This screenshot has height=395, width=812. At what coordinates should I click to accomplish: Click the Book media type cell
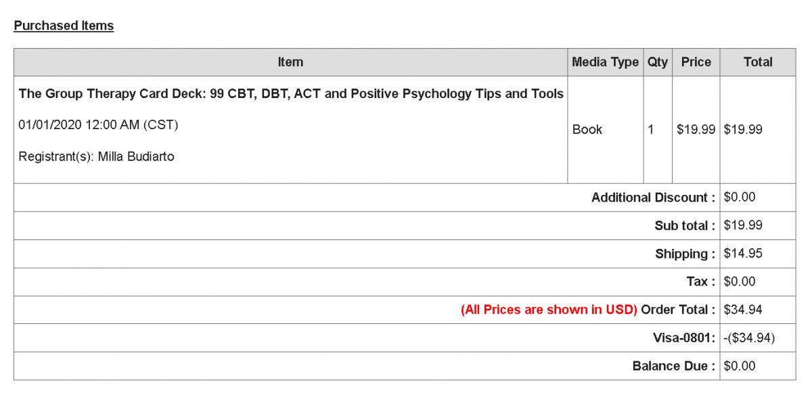605,130
